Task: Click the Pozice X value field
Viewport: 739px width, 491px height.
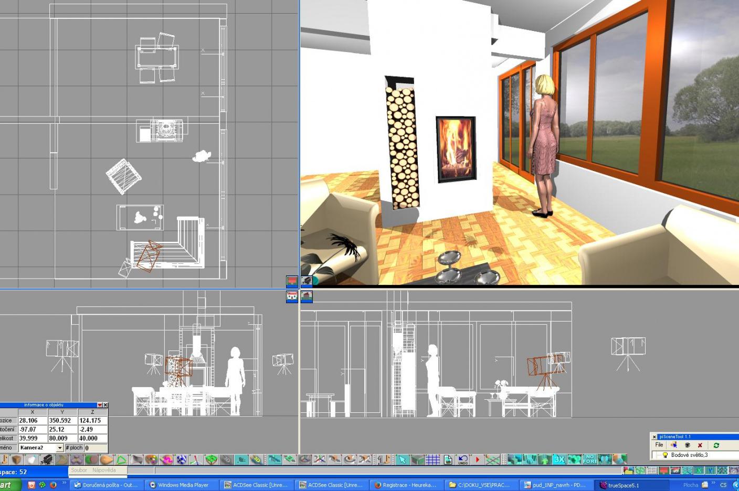Action: [33, 420]
